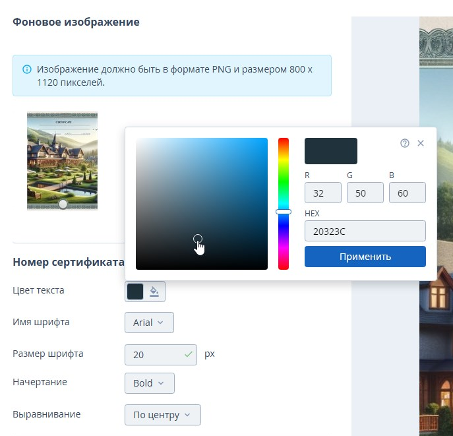This screenshot has width=453, height=436.
Task: Click the Номер сертификата heading
Action: point(69,262)
